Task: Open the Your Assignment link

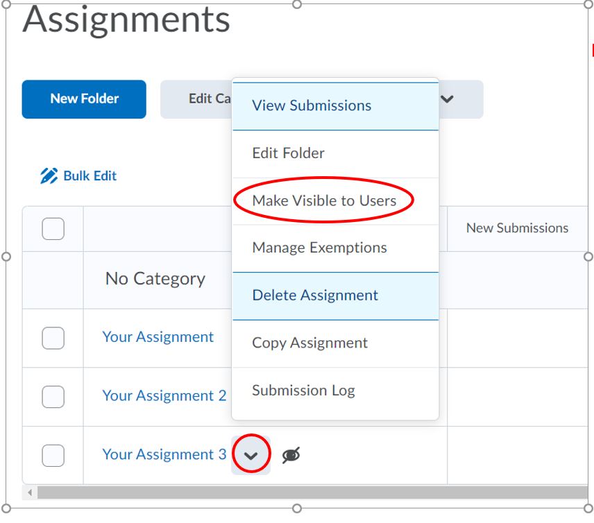Action: coord(158,337)
